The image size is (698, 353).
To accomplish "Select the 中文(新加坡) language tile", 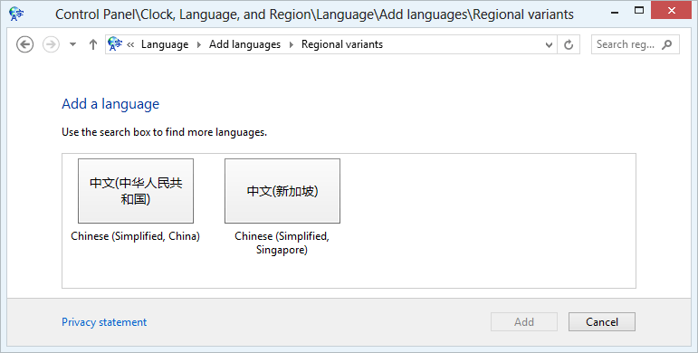I will (282, 191).
